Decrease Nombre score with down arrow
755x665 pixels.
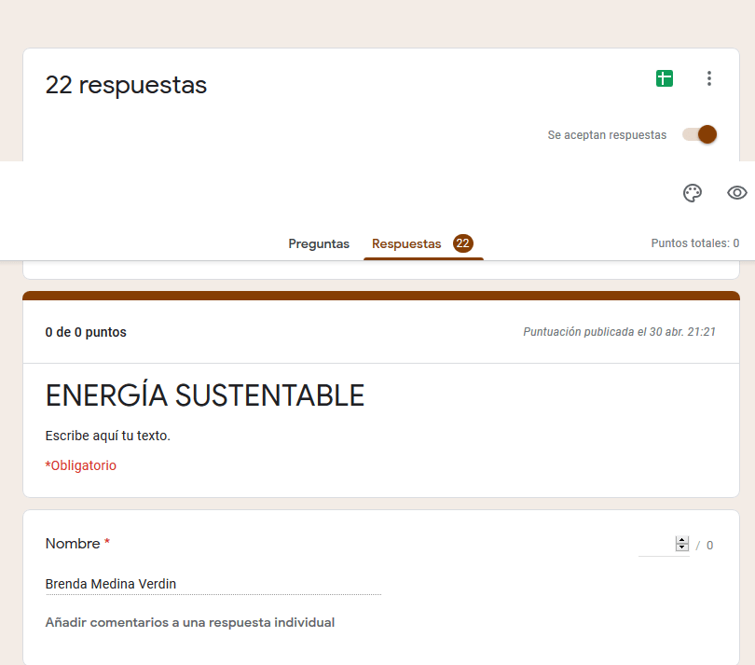coord(681,548)
